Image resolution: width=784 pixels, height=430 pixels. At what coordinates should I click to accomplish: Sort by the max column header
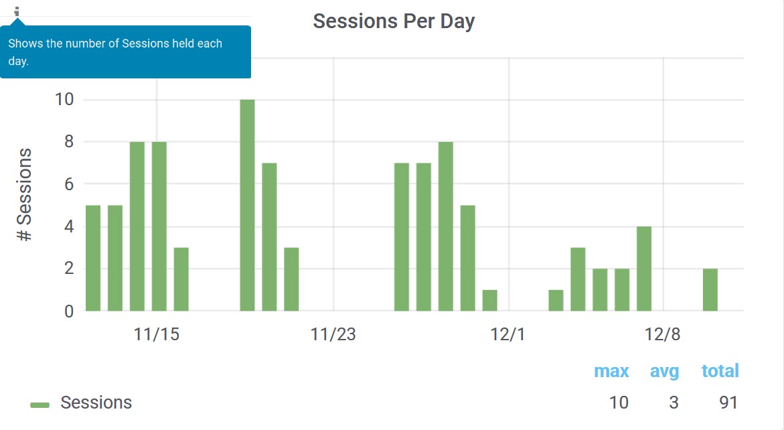[611, 371]
